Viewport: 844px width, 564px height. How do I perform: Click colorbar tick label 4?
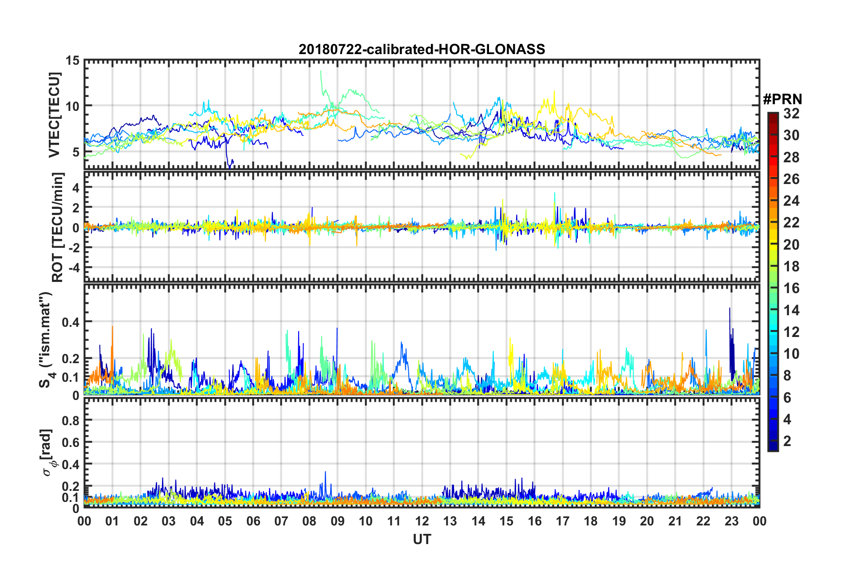(787, 419)
